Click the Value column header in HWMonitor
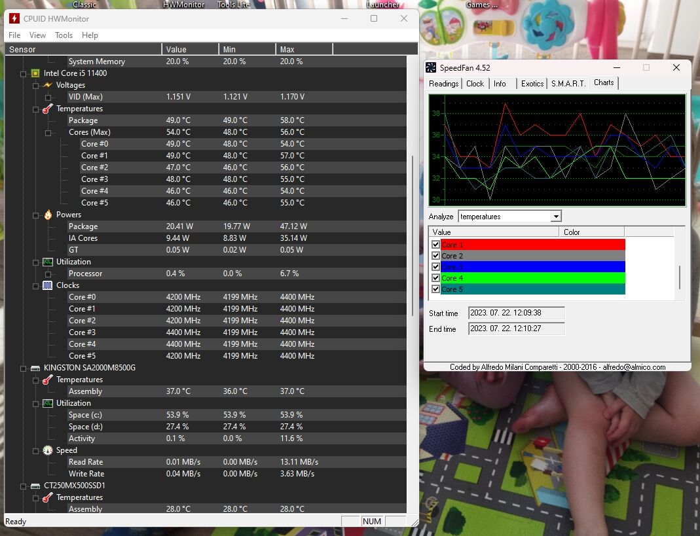This screenshot has height=536, width=700. point(190,49)
